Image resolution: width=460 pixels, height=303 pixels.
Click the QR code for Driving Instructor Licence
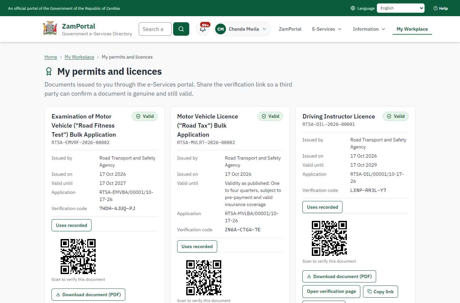(329, 238)
